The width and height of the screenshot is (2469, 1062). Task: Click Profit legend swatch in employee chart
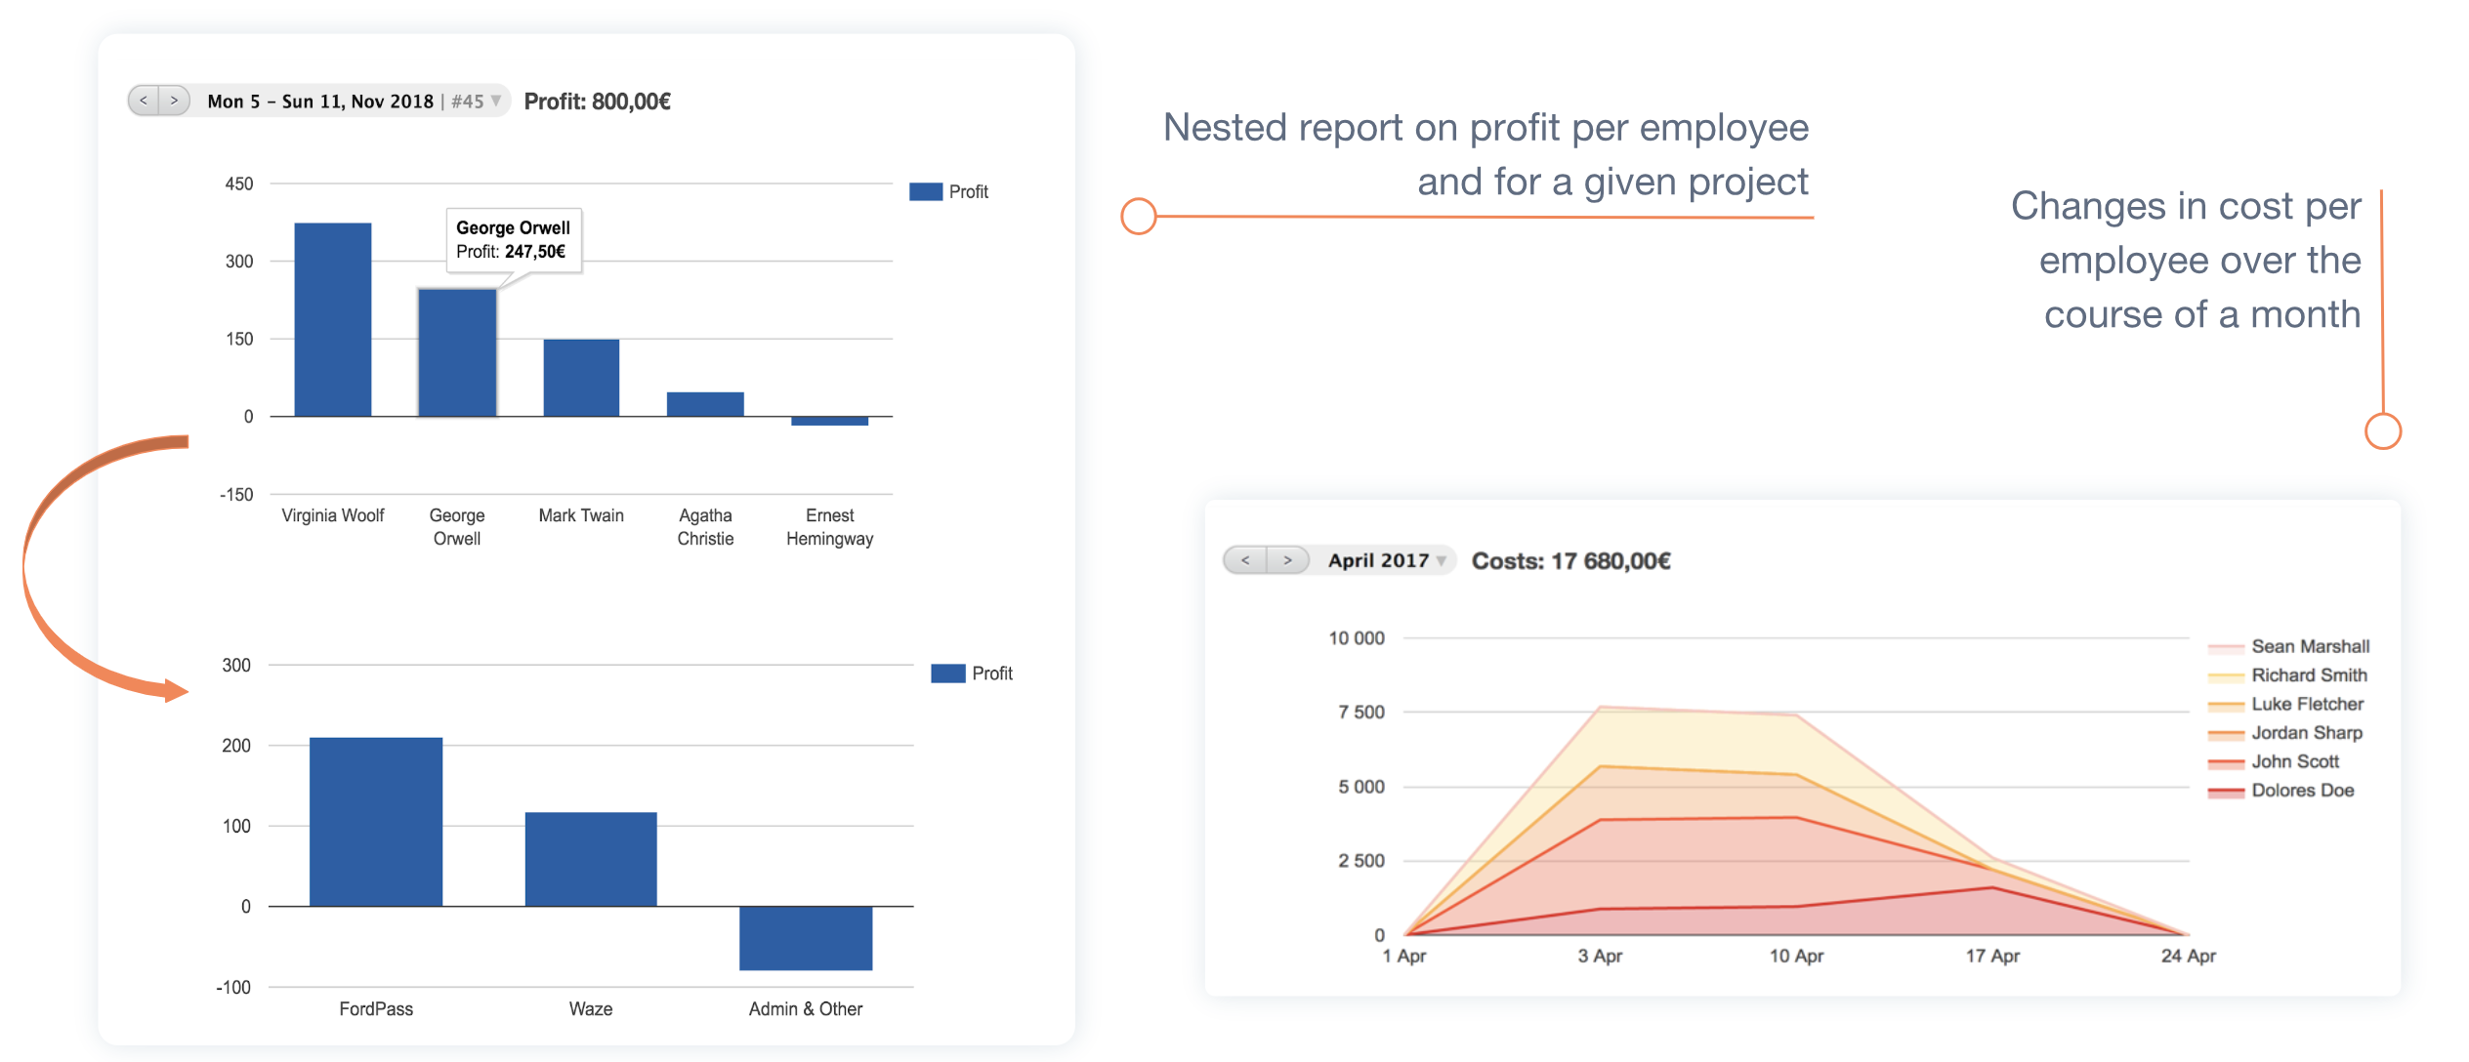point(926,191)
